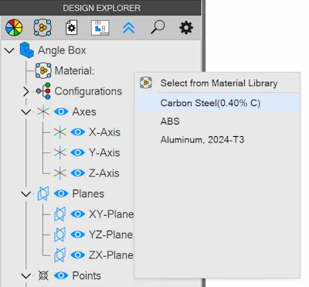Open the color wheel appearance tool
Viewport: 309px width, 287px height.
pos(14,28)
